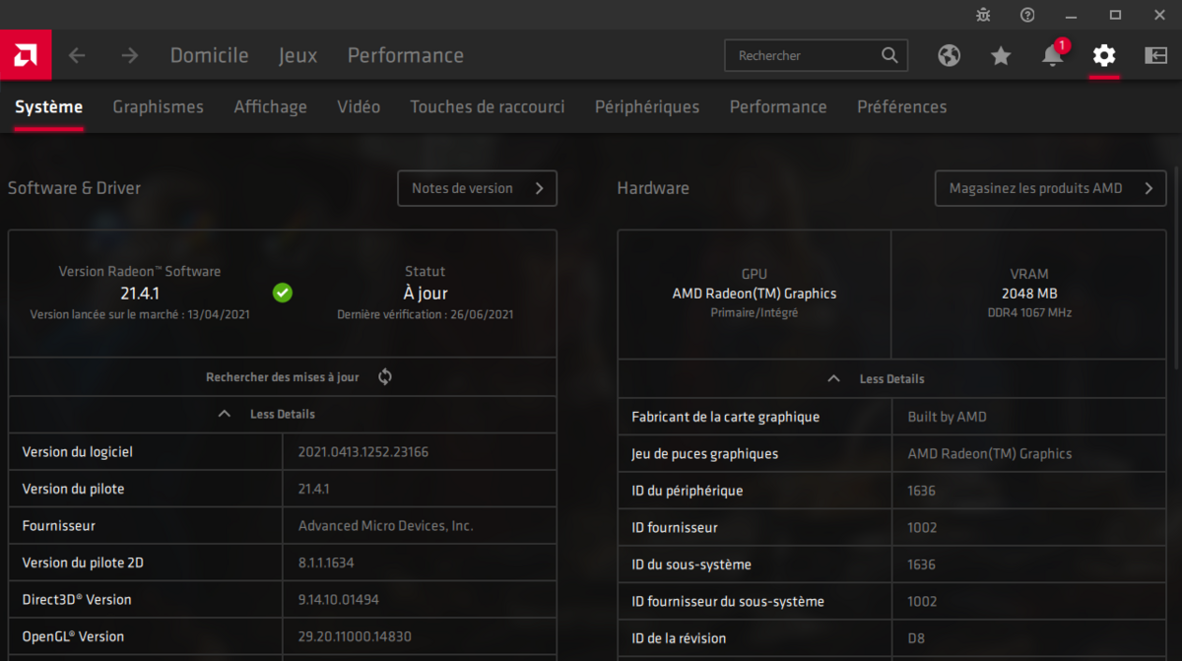Open the Domicile menu

[x=210, y=55]
